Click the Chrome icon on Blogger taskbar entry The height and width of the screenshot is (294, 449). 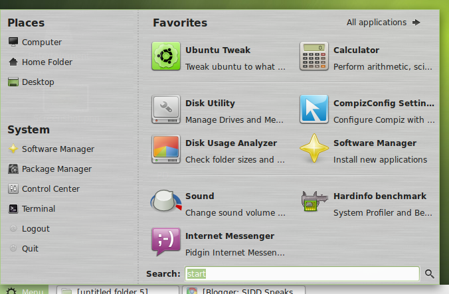point(192,291)
